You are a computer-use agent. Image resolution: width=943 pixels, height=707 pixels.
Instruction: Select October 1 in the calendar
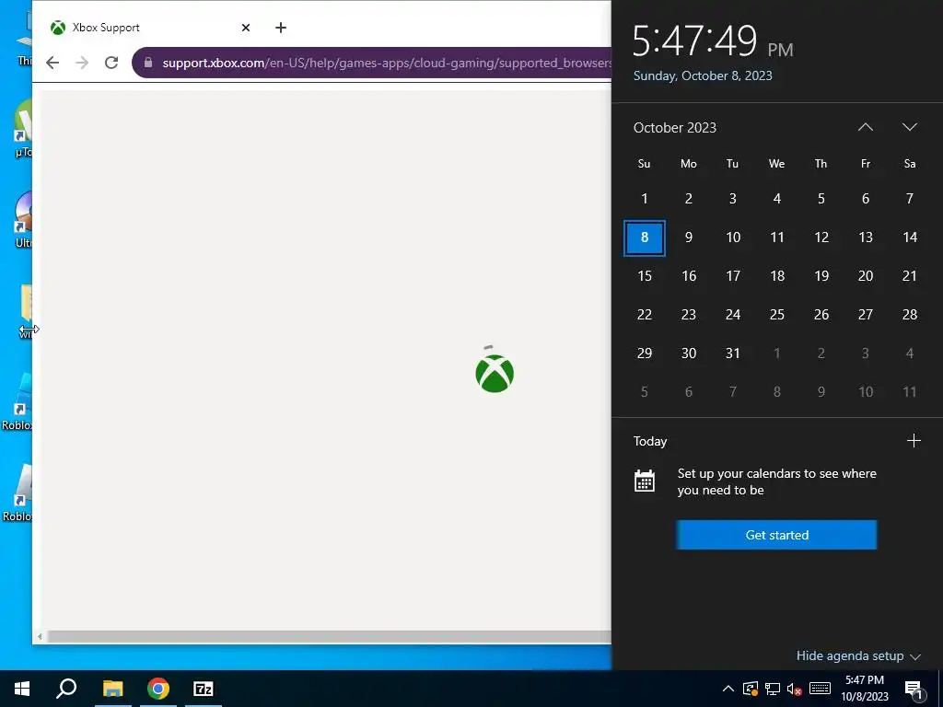tap(644, 199)
